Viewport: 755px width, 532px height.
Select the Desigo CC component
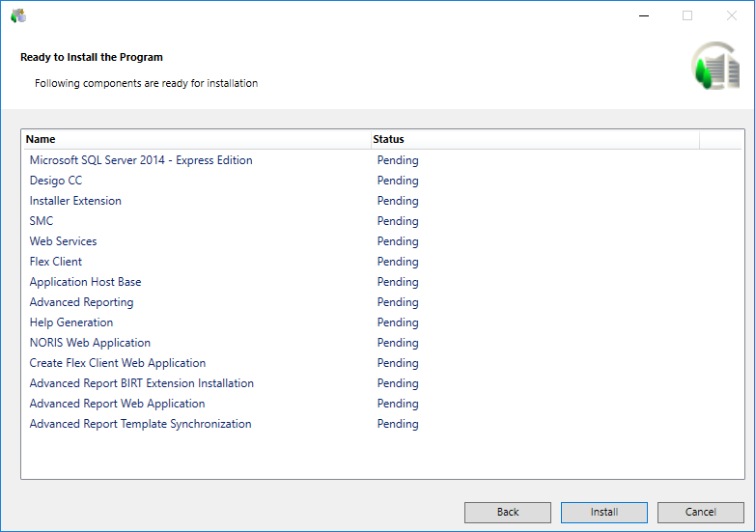[56, 181]
